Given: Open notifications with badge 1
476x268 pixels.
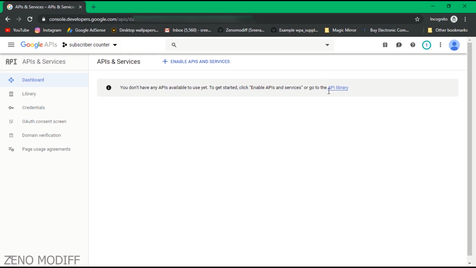Looking at the screenshot, I should pos(427,45).
